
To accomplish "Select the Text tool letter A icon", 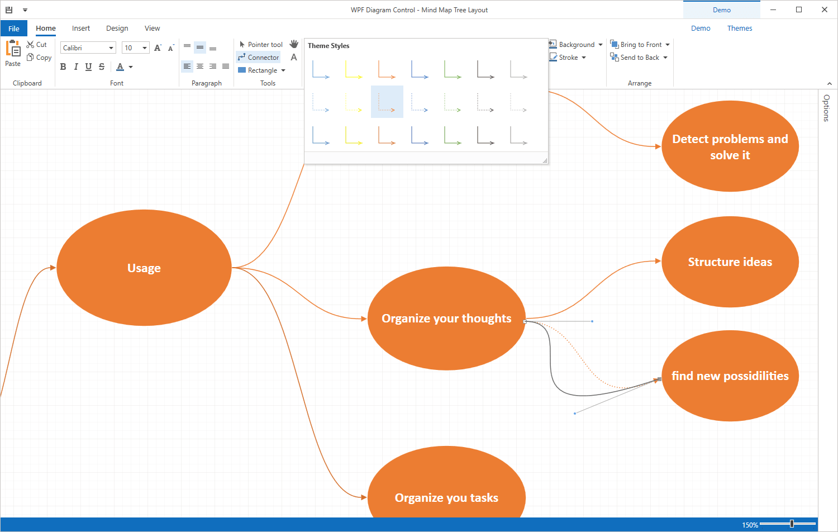I will pos(294,57).
